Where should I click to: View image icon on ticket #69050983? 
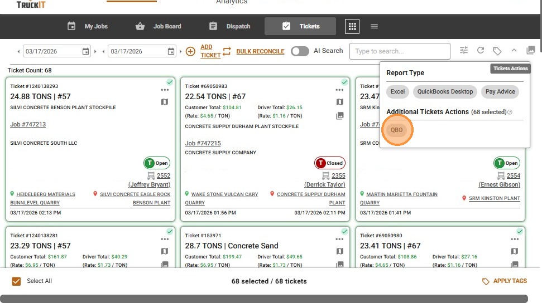(x=340, y=116)
